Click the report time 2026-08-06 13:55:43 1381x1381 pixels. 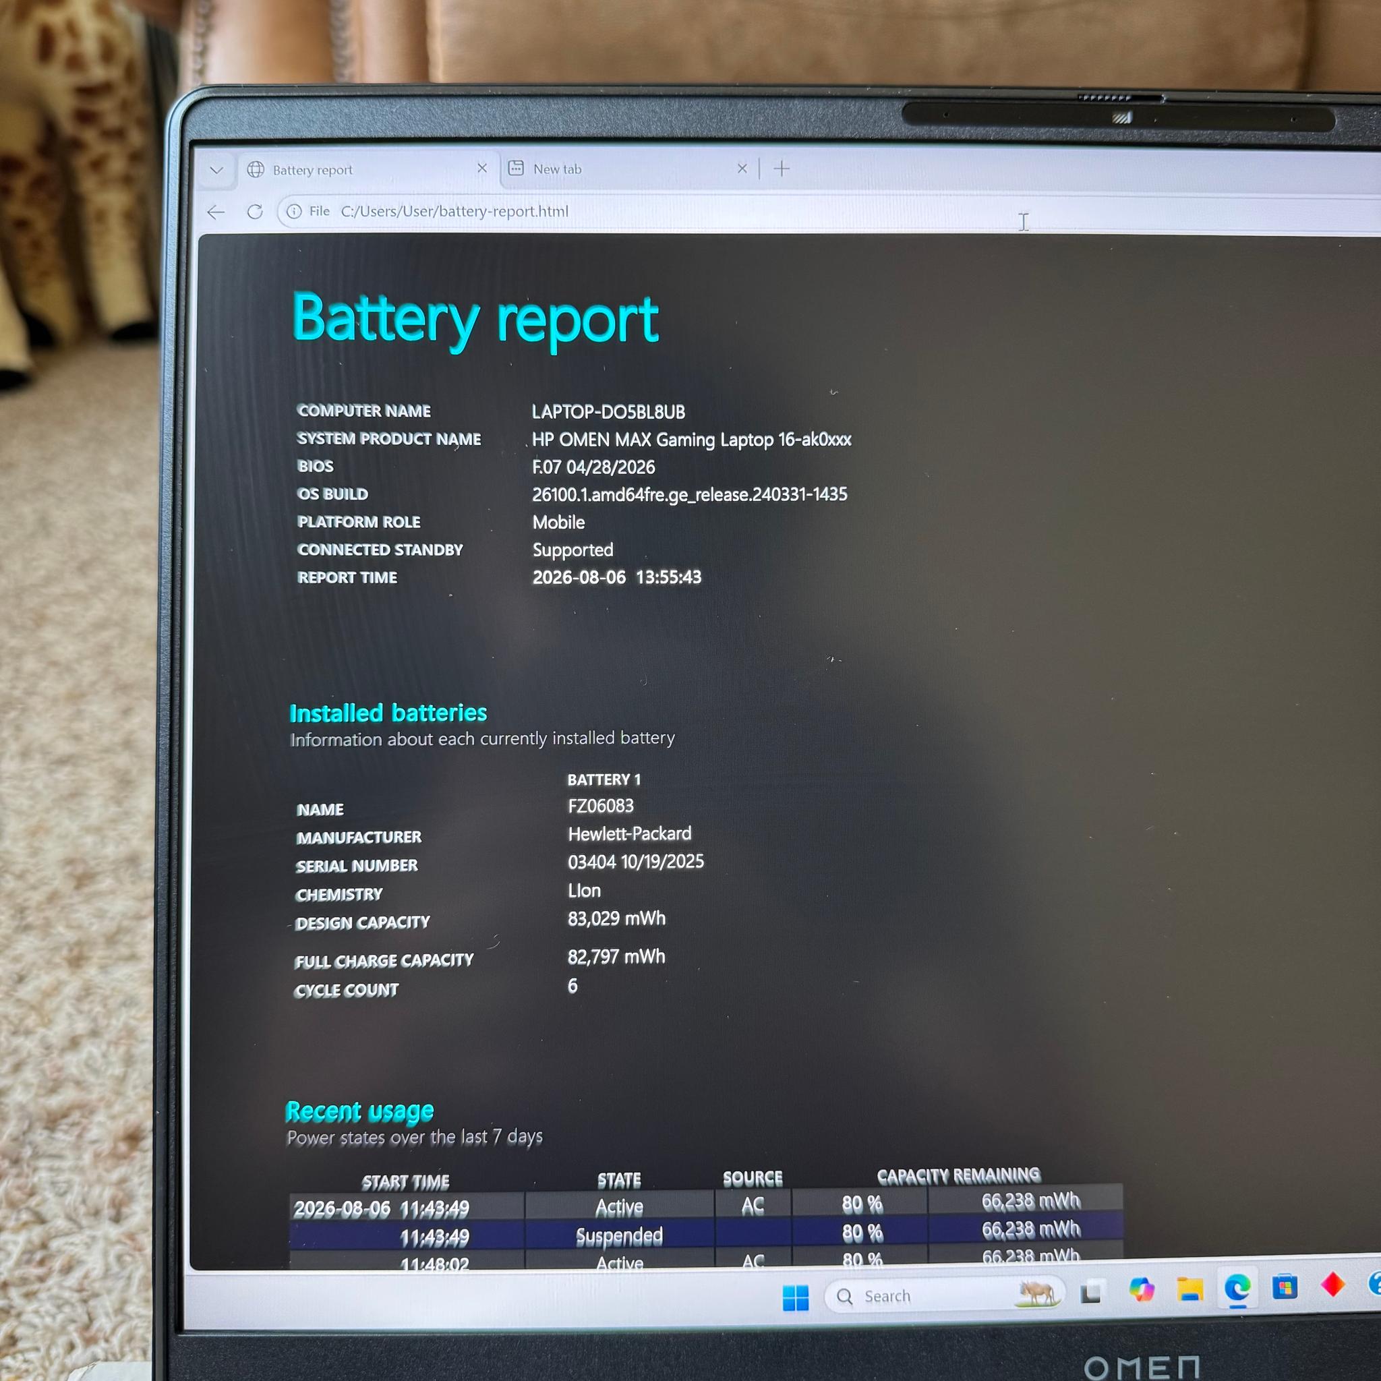click(x=617, y=578)
